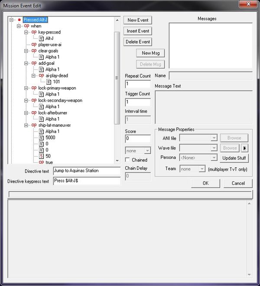The width and height of the screenshot is (260, 286).
Task: Collapse the add-goal tree node
Action: click(26, 63)
